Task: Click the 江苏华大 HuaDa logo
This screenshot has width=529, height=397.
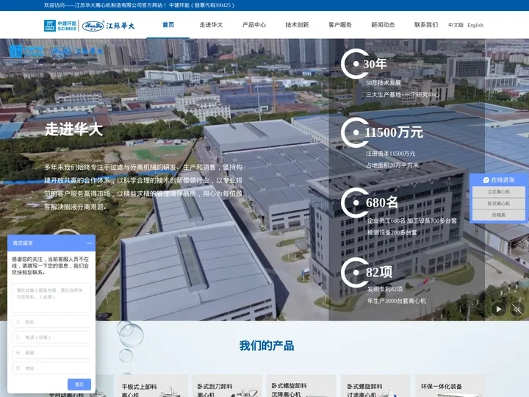Action: pyautogui.click(x=108, y=26)
